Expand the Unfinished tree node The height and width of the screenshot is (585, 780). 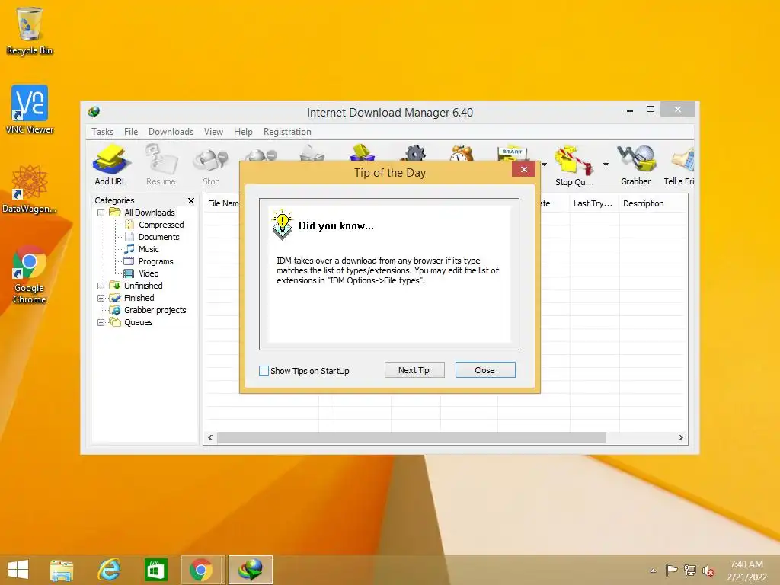(101, 286)
